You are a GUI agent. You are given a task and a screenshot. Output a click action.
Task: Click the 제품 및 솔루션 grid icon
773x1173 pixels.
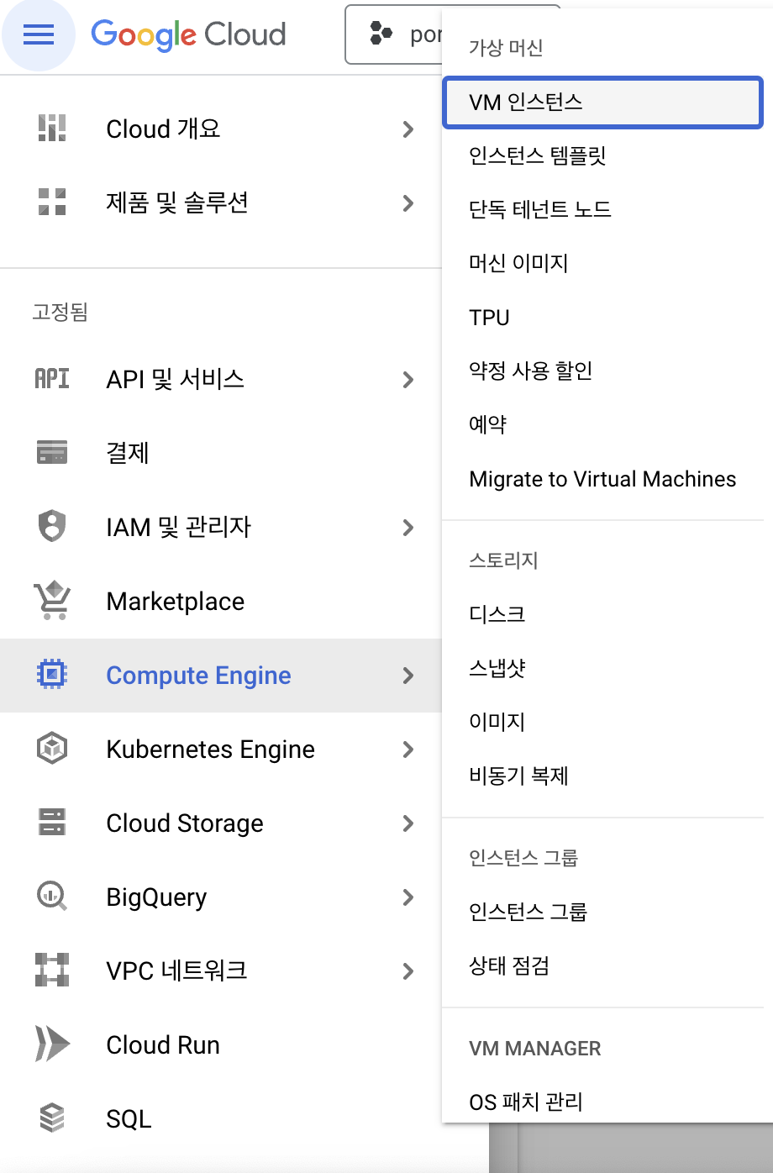pos(52,203)
